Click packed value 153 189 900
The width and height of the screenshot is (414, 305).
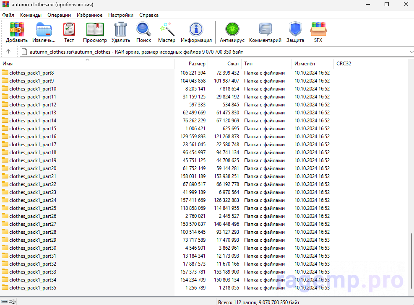click(226, 272)
